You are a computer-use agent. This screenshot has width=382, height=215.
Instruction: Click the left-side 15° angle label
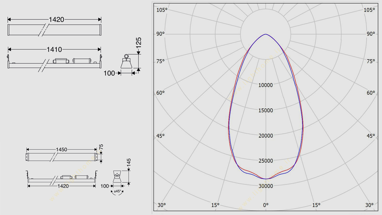[216, 205]
